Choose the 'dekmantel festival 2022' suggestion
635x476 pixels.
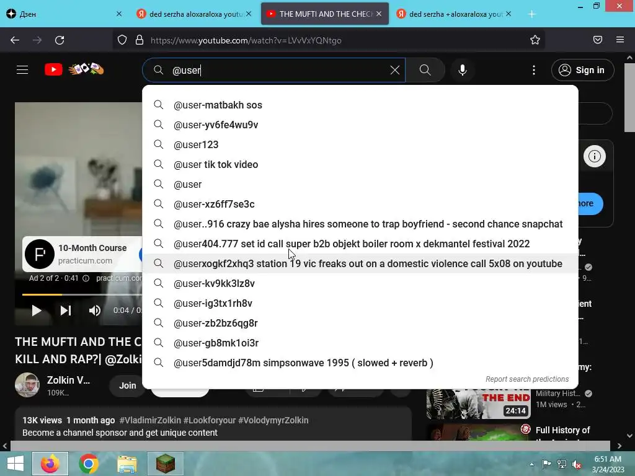(360, 244)
